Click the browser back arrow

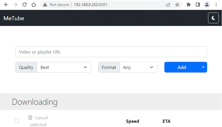[x=6, y=5]
